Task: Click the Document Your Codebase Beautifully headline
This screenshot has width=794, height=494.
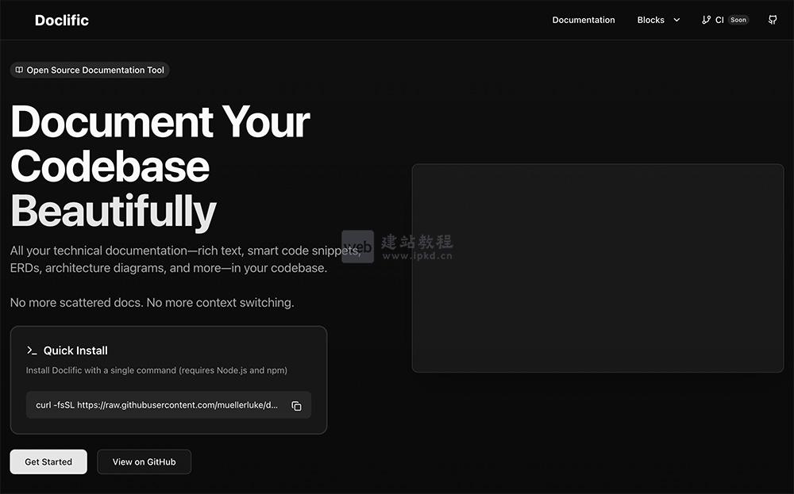Action: click(x=160, y=167)
